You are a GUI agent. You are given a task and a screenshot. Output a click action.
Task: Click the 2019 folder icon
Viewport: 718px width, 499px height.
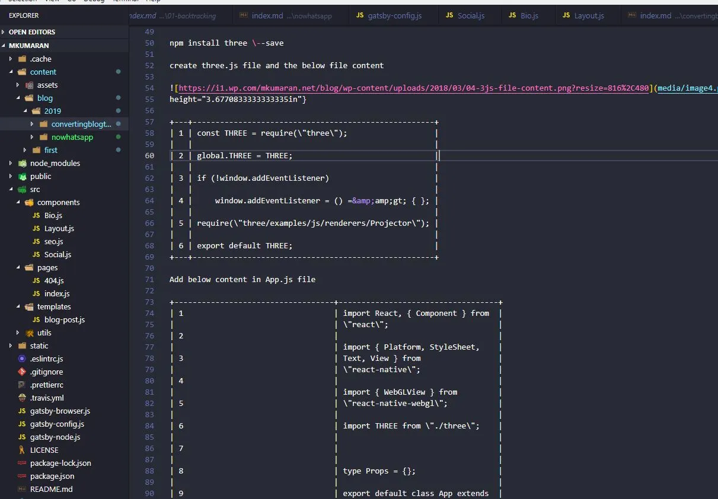pos(37,111)
